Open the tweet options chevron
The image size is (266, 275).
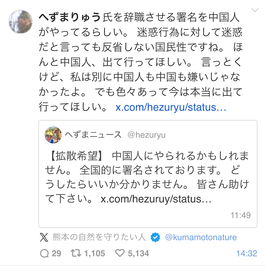point(255,10)
